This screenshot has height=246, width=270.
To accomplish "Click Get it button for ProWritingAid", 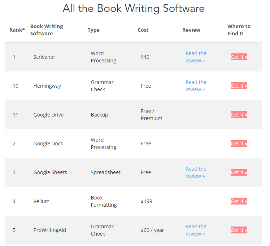I will (x=239, y=230).
